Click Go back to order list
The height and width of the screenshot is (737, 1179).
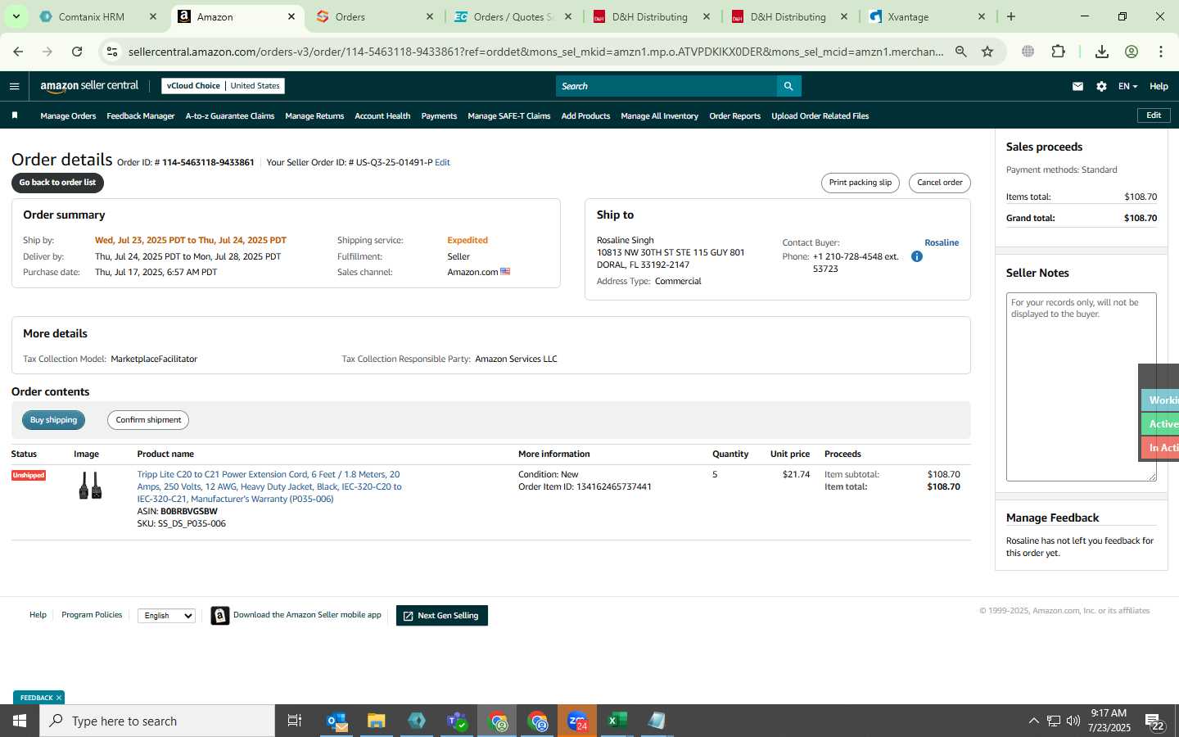click(57, 183)
